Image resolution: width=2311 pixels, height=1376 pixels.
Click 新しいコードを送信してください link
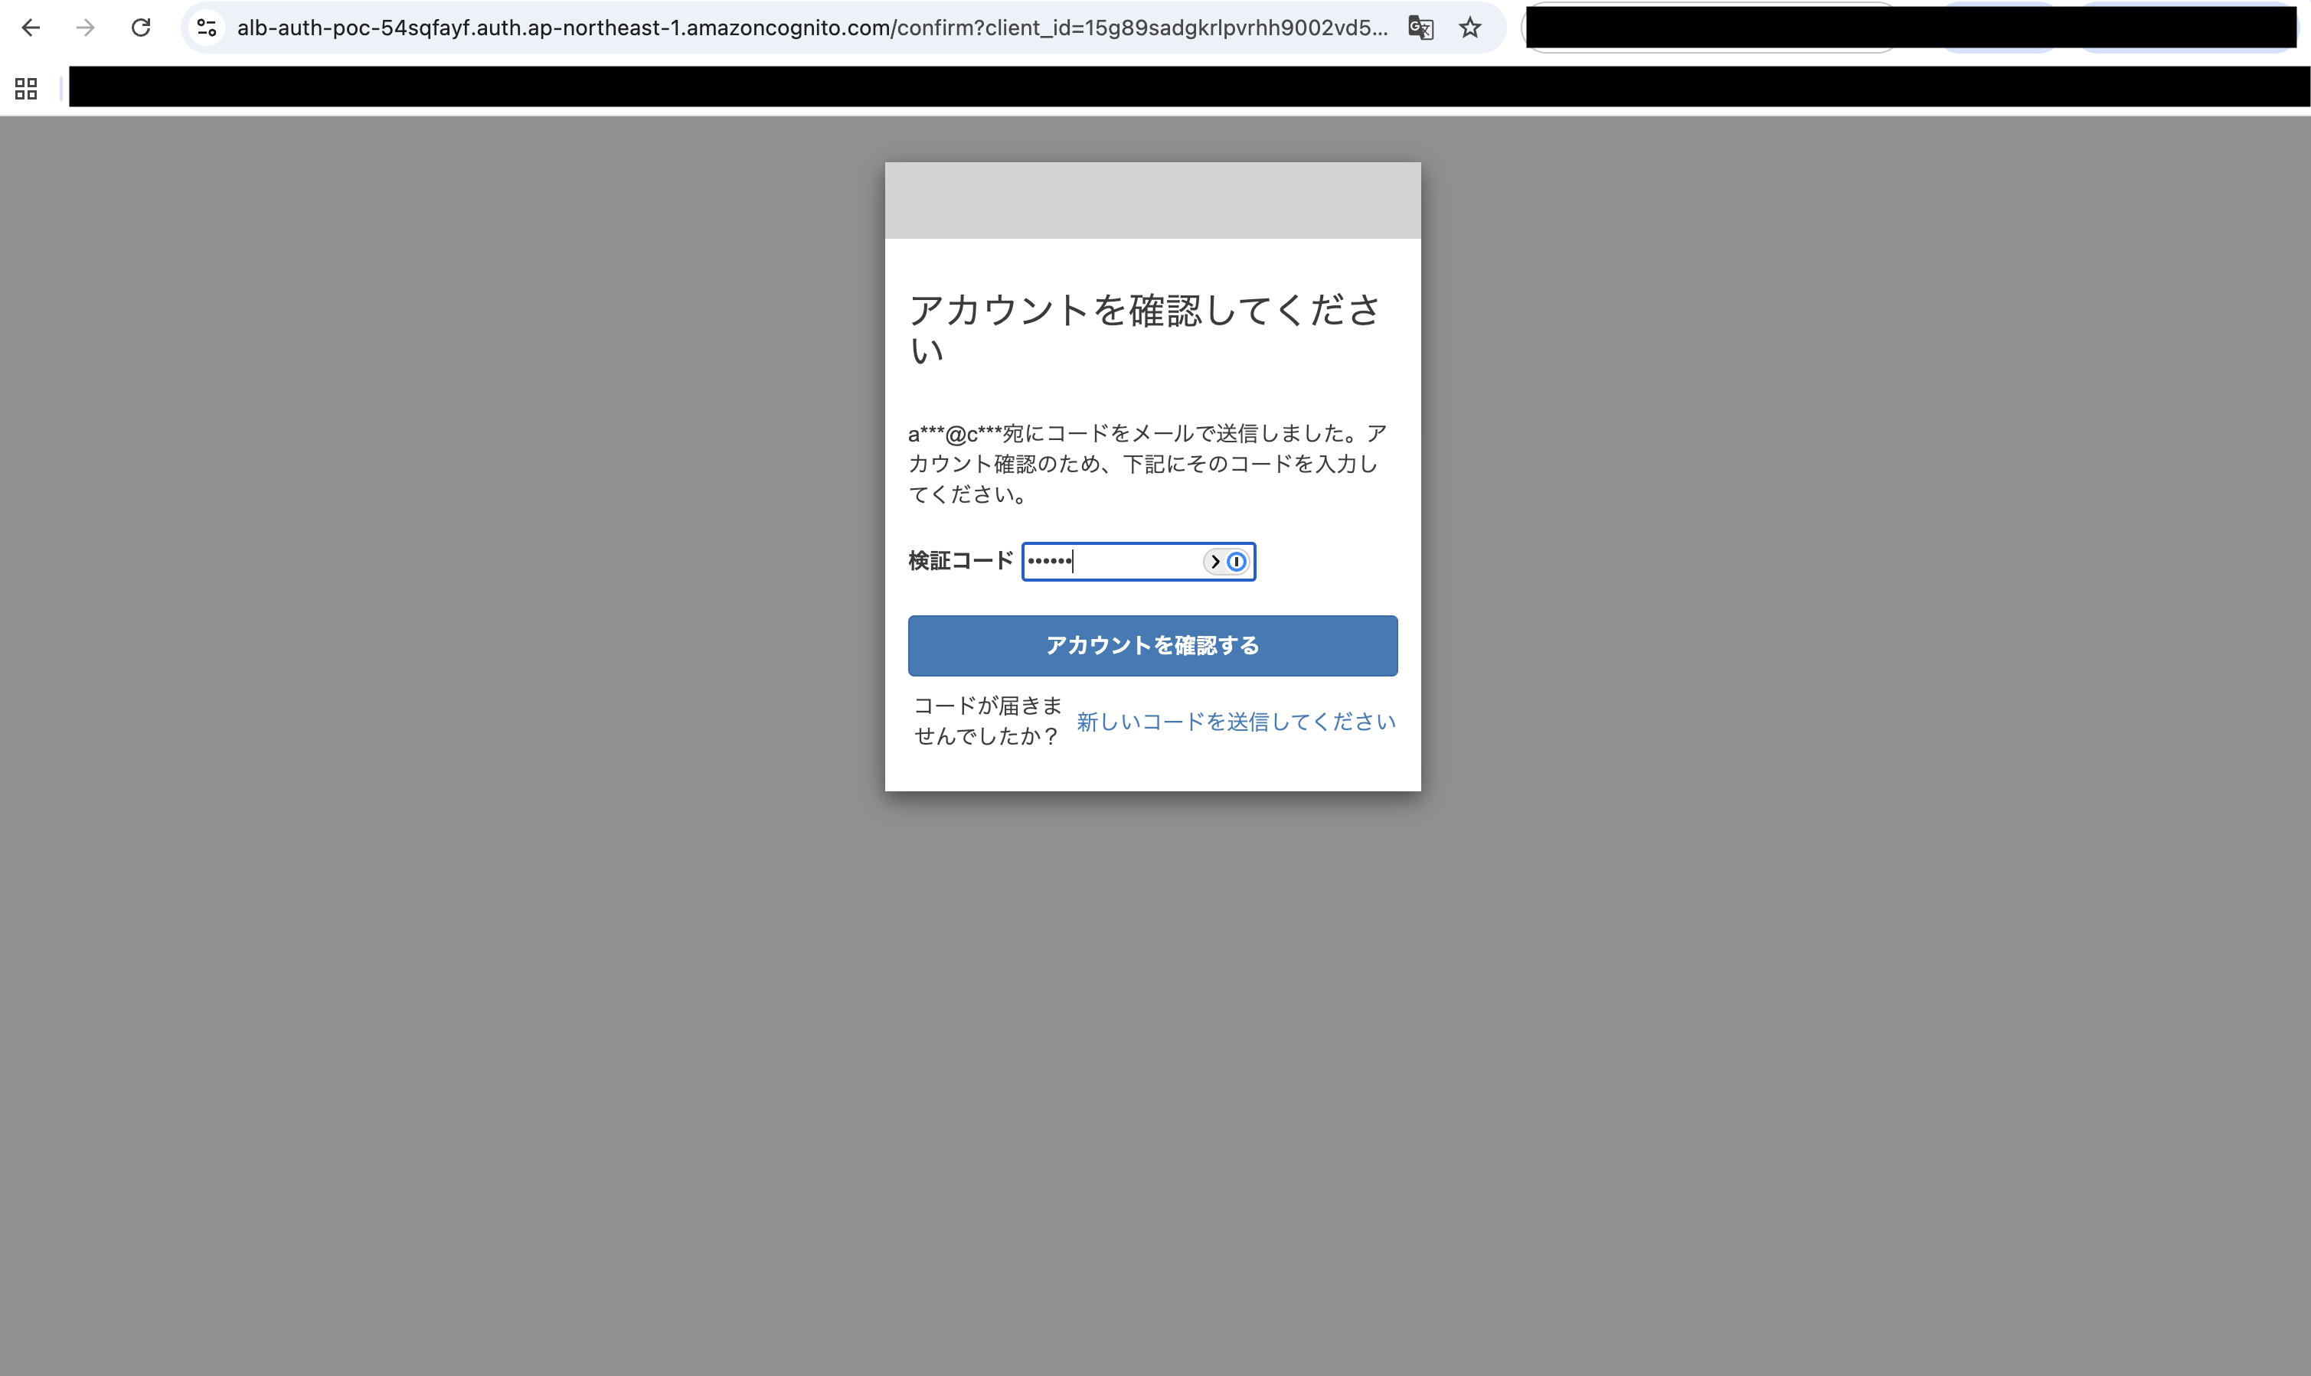coord(1236,722)
